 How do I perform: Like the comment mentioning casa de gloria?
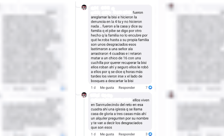coord(107,134)
